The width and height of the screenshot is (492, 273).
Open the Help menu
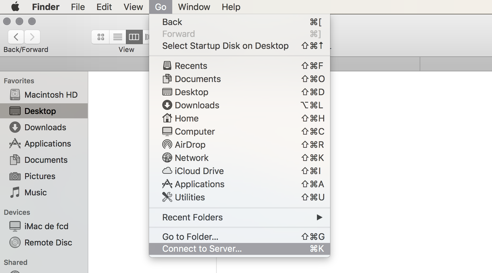click(231, 7)
